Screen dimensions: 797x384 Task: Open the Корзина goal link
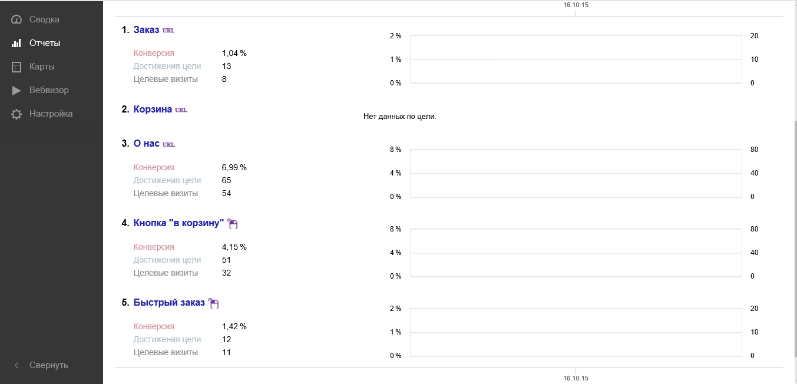coord(153,109)
